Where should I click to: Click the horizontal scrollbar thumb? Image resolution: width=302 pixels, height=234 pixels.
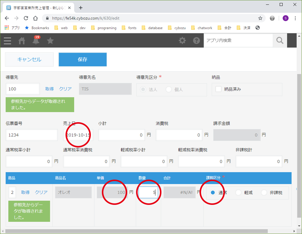136,231
